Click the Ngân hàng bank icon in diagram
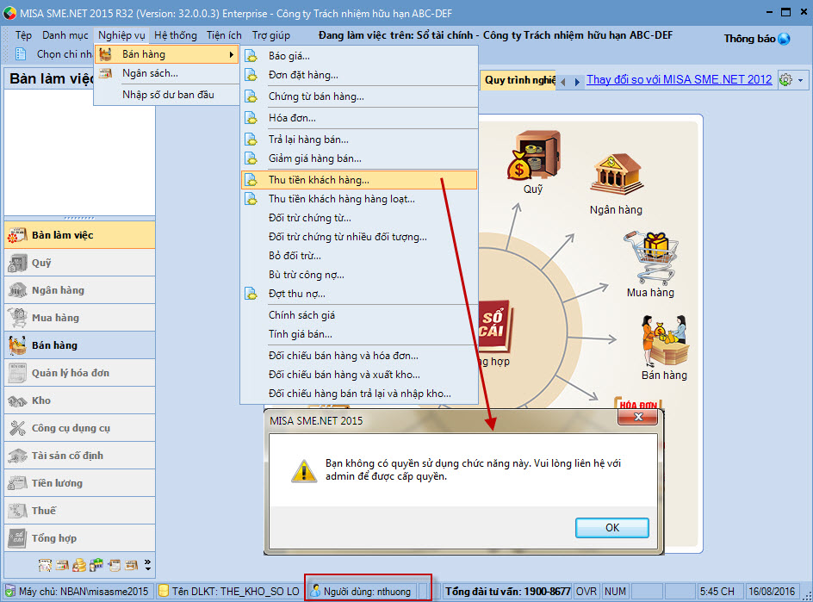This screenshot has height=602, width=813. (x=616, y=175)
